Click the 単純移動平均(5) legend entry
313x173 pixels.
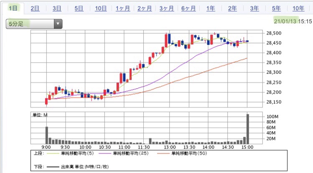[77, 153]
